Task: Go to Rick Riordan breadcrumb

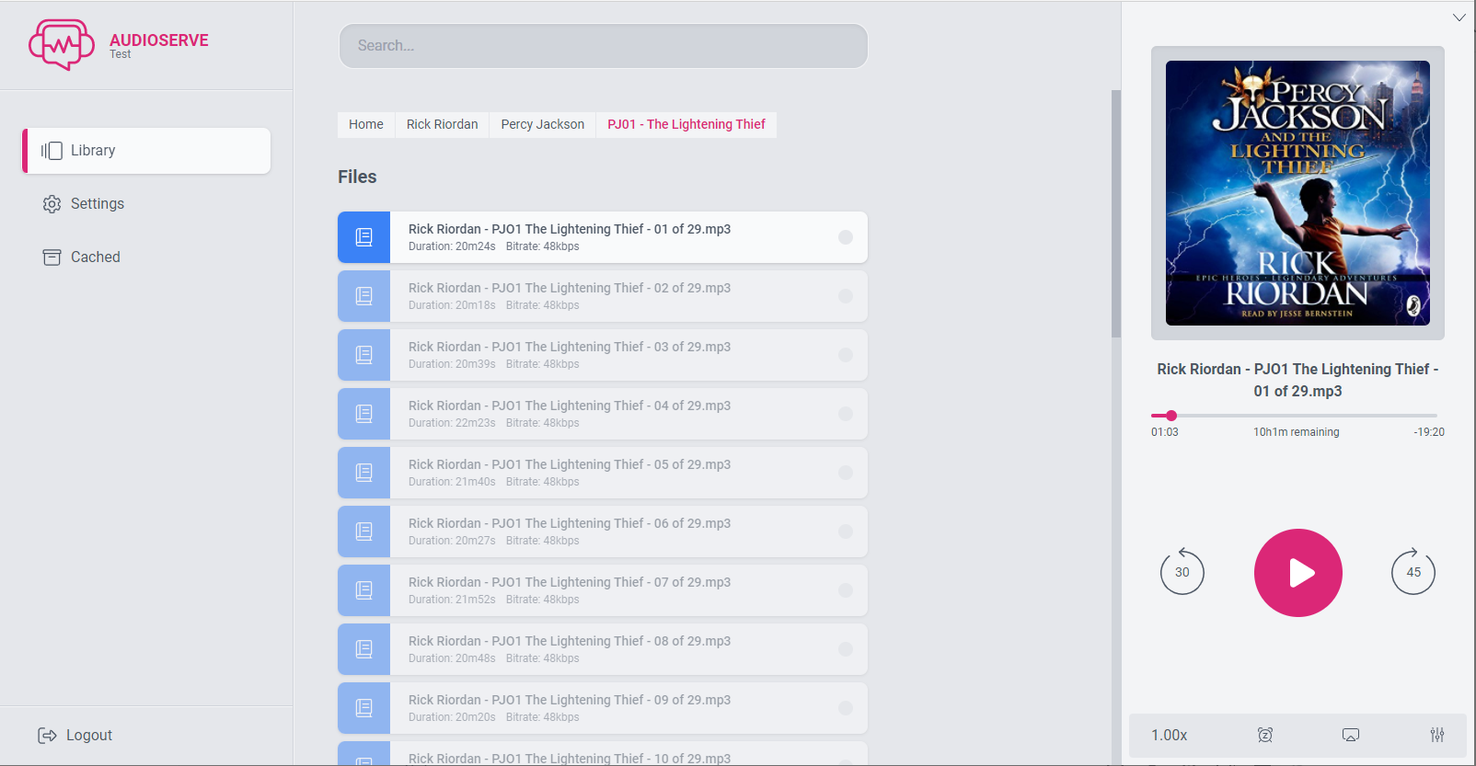Action: pos(443,125)
